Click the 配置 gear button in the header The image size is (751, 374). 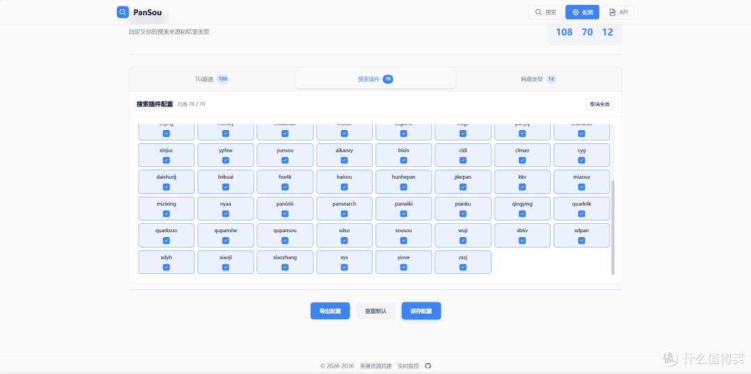point(582,12)
